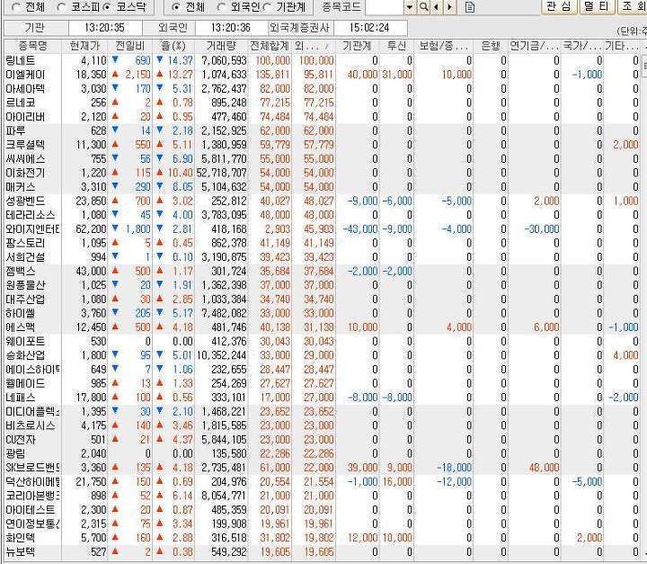Select the 광림 stock row
The height and width of the screenshot is (564, 647).
click(323, 453)
